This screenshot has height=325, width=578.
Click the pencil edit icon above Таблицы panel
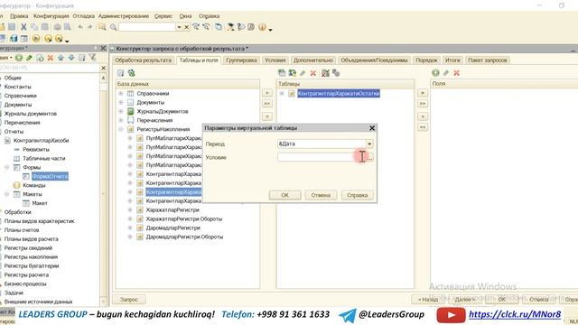click(x=303, y=73)
